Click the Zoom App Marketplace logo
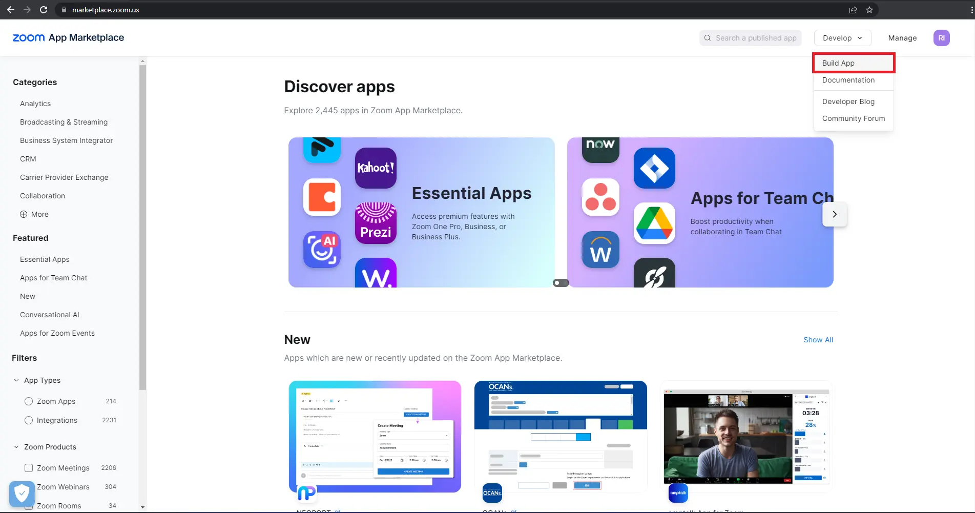 (68, 37)
